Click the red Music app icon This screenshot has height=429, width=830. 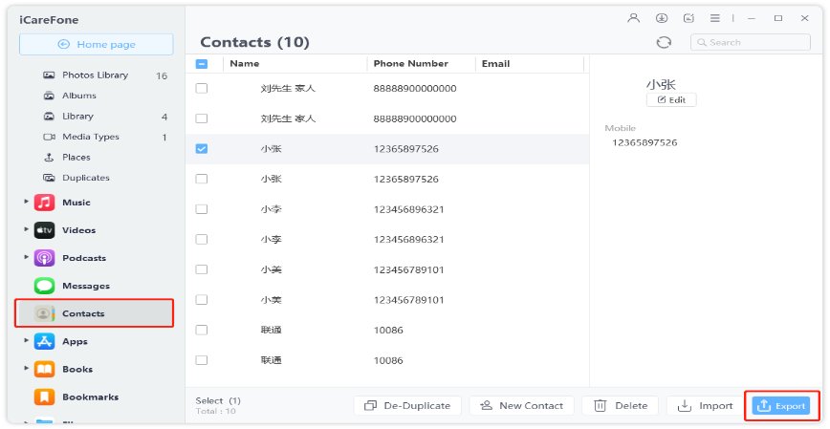[44, 203]
